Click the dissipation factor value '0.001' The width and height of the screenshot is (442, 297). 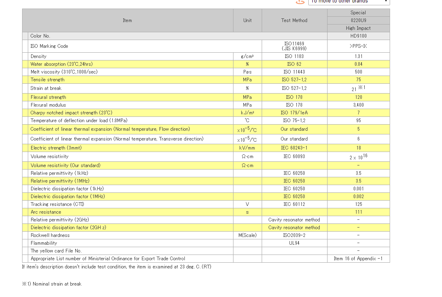[358, 189]
